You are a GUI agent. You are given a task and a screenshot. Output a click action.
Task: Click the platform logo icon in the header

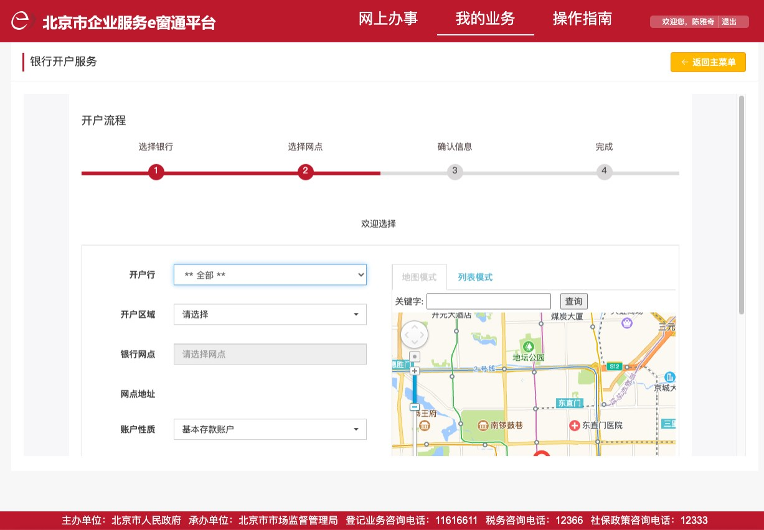click(21, 21)
